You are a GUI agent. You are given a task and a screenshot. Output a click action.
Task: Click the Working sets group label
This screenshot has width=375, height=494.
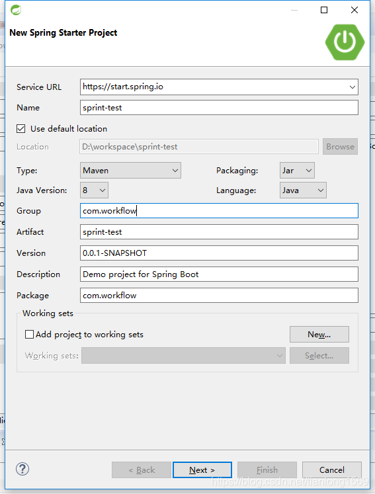[x=48, y=313]
